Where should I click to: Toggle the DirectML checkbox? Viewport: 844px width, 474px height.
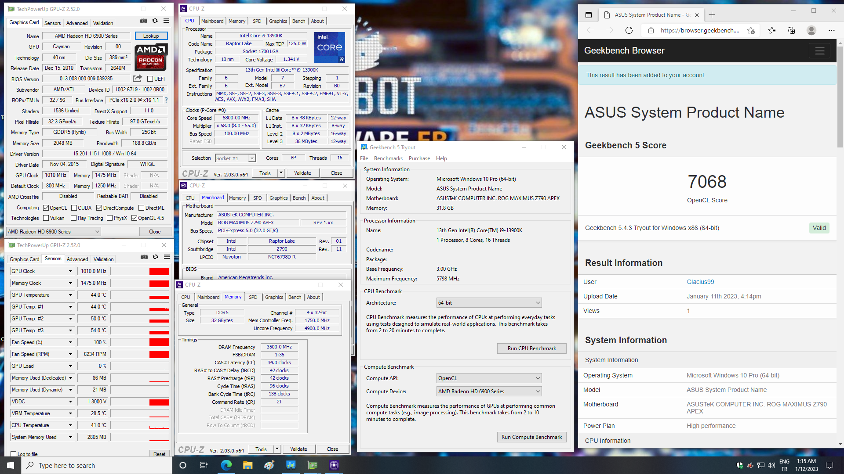(141, 208)
